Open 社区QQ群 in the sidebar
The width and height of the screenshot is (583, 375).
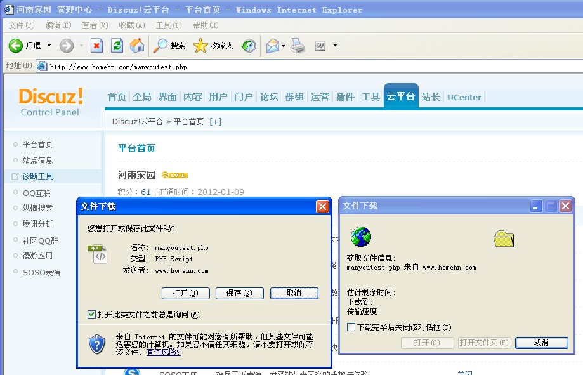pyautogui.click(x=40, y=240)
